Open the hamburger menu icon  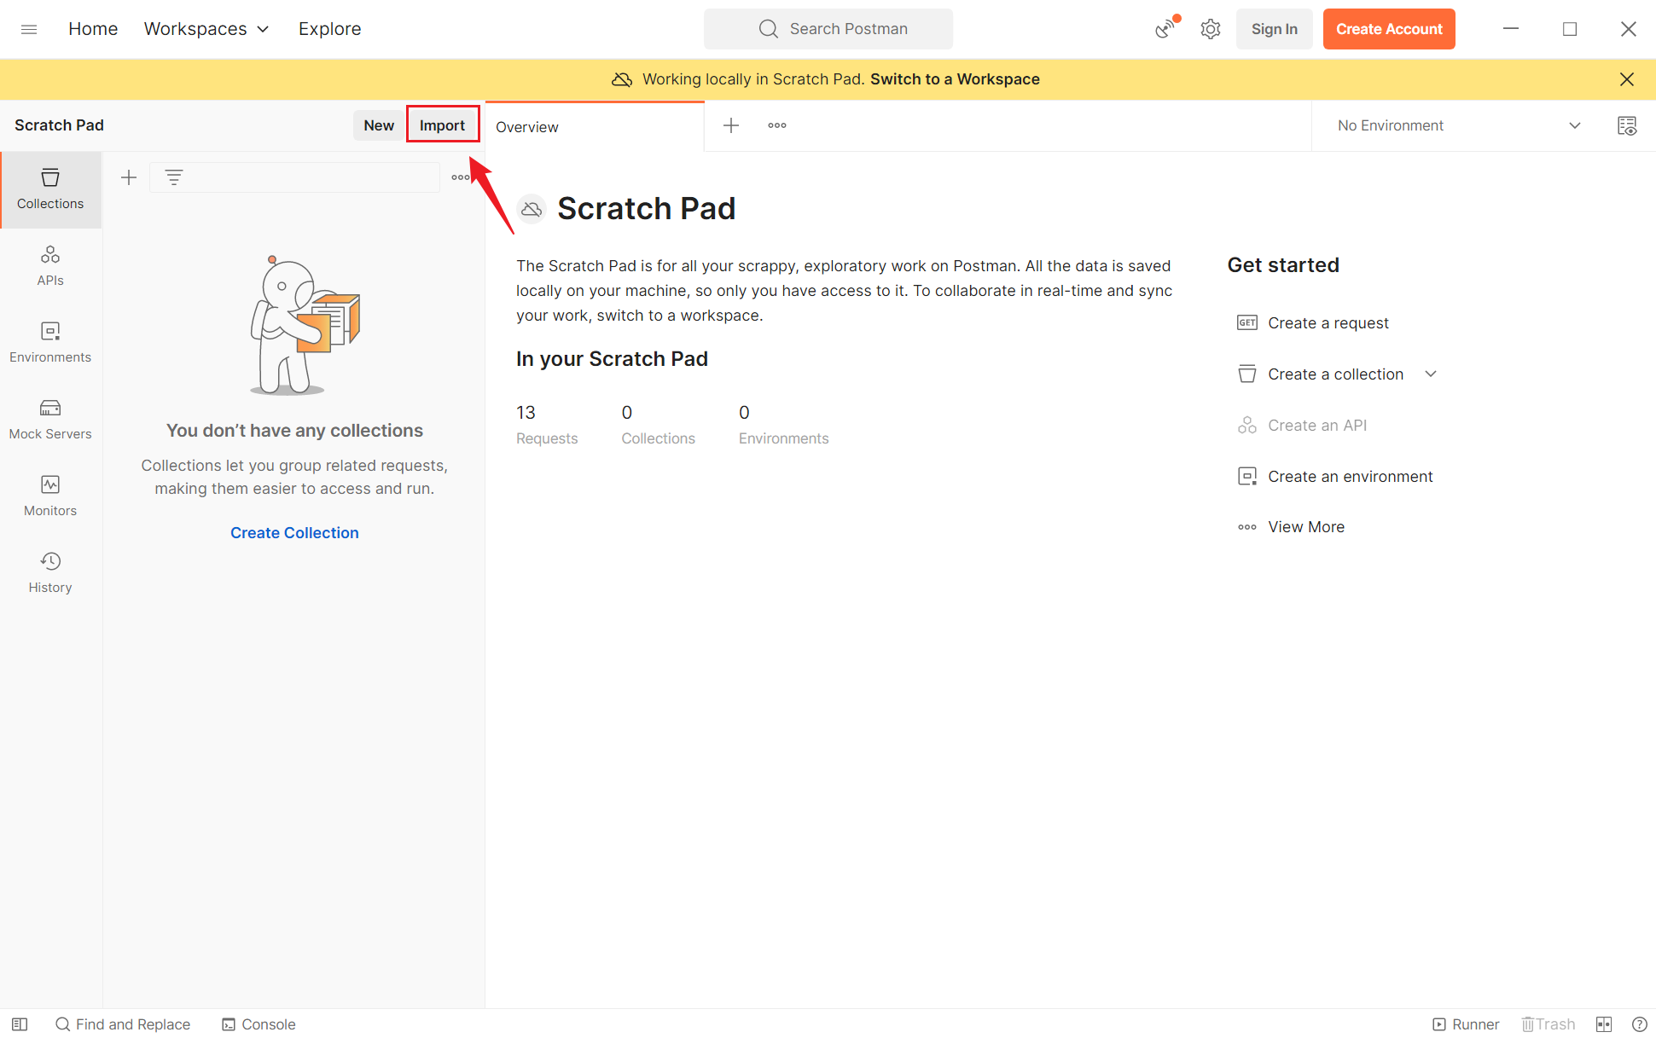click(x=29, y=29)
